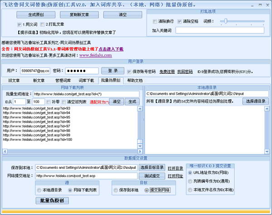272x215 pixels.
Task: Maximize the application window
Action: pyautogui.click(x=260, y=5)
